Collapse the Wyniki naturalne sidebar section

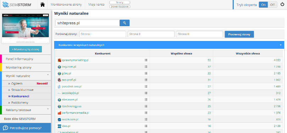click(48, 75)
